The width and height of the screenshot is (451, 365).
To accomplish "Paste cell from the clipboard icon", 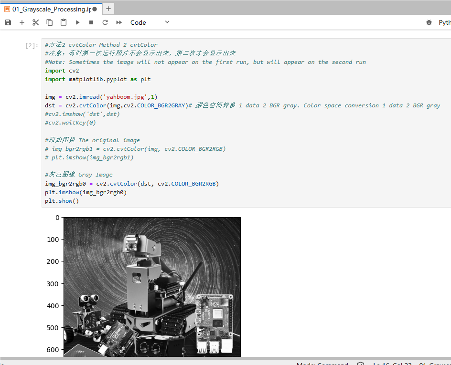I will [63, 22].
